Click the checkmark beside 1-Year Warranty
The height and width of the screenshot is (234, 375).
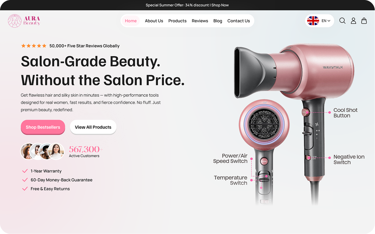click(25, 171)
